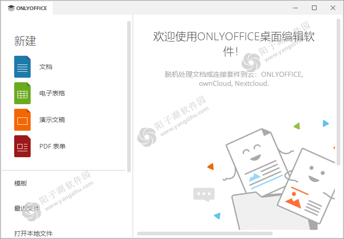Minimize the ONLYOFFICE window

coord(296,8)
